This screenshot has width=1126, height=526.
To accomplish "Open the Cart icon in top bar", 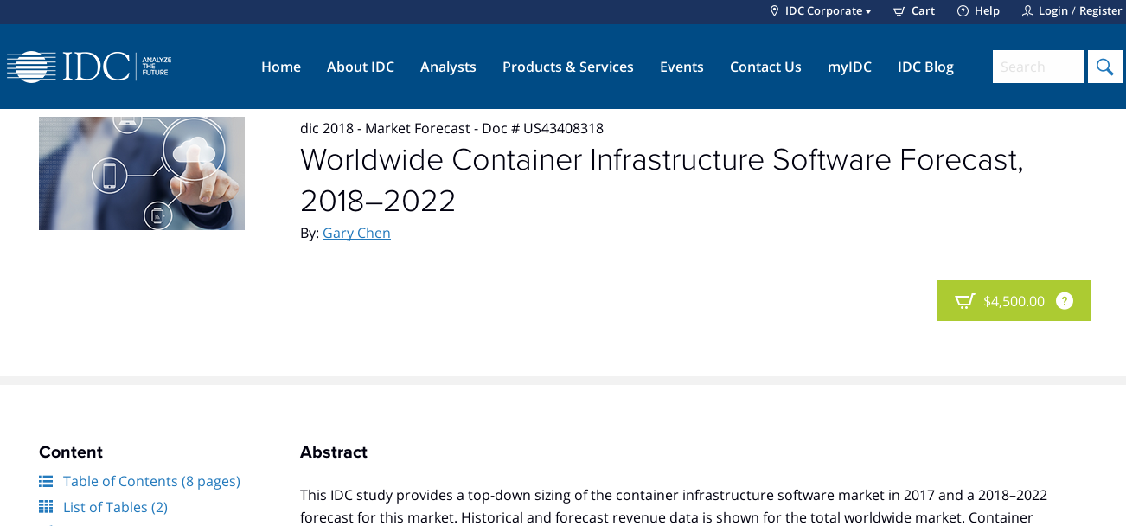I will 899,11.
